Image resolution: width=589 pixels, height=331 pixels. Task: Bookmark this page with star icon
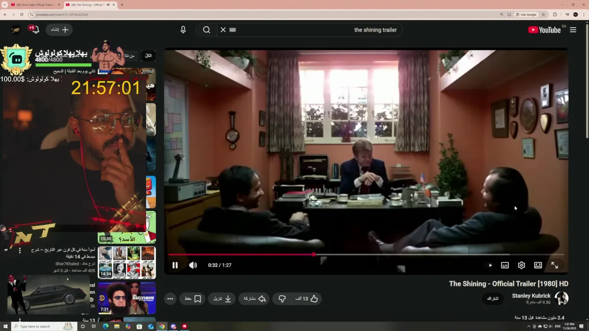543,14
